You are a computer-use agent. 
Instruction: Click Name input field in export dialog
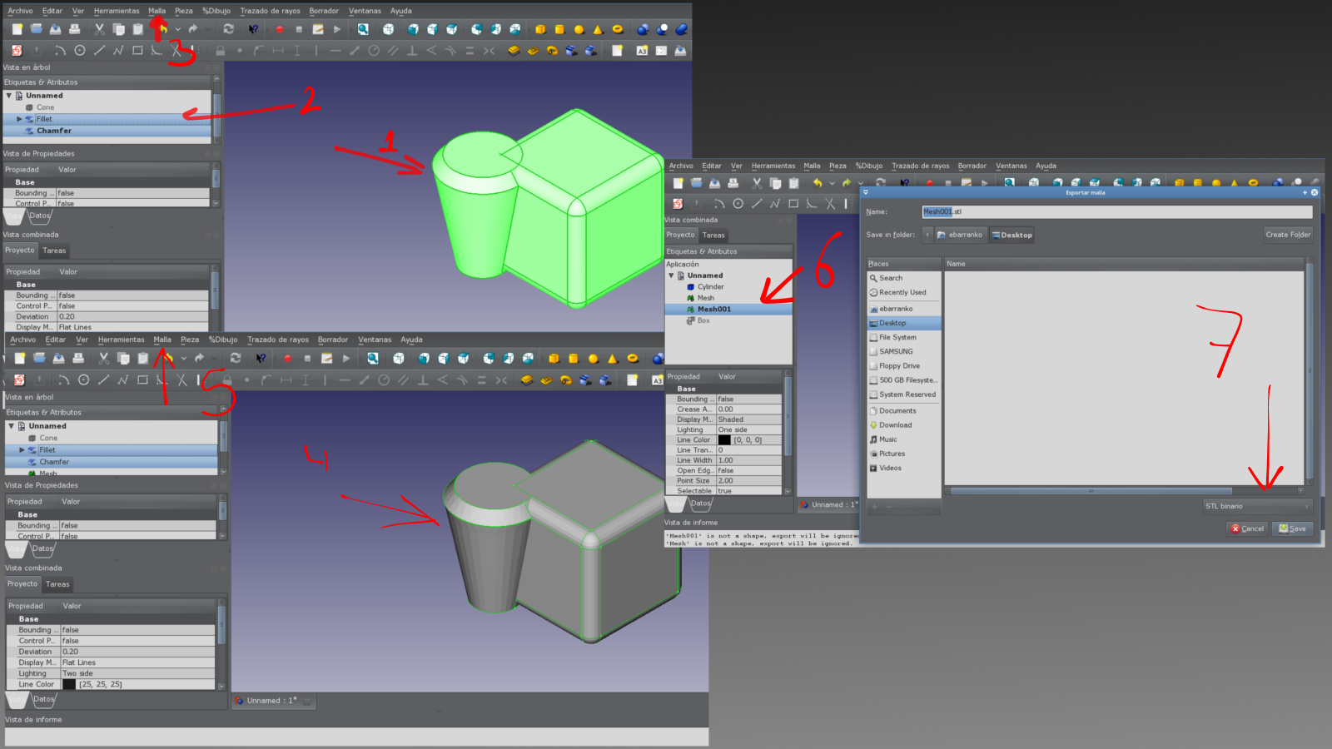click(x=1117, y=211)
